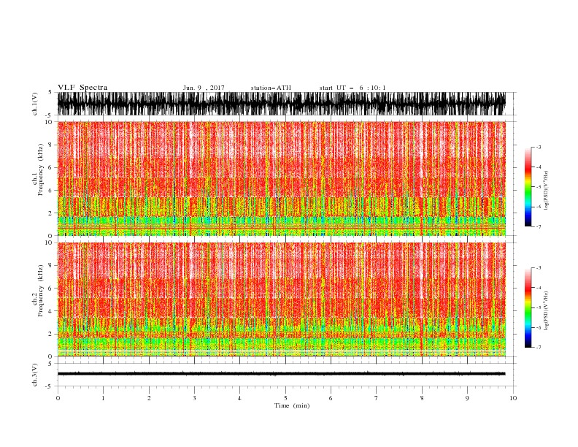Click the '8' kHz tick of ch.1 frequency axis

50,145
